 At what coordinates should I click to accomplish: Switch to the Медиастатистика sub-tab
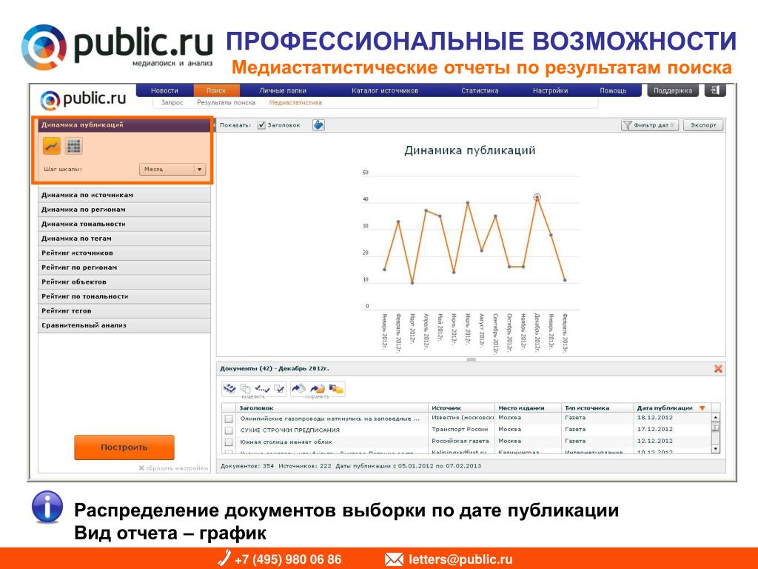click(x=295, y=102)
